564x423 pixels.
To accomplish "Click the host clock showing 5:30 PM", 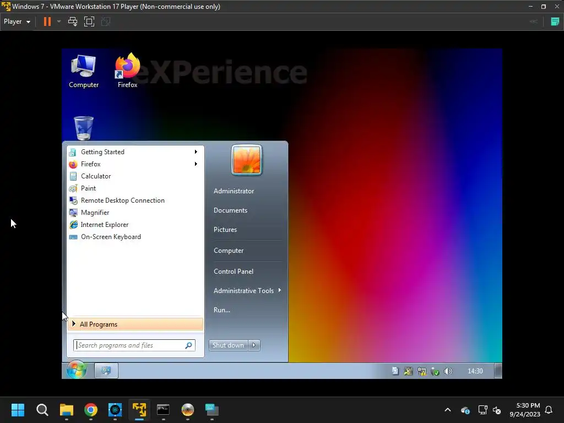I will tap(525, 410).
